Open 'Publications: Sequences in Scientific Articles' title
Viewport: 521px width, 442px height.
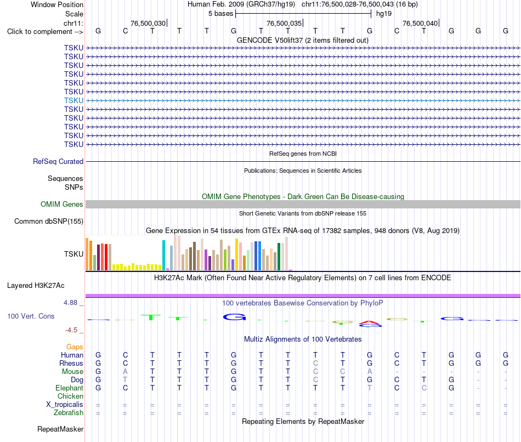pyautogui.click(x=303, y=171)
